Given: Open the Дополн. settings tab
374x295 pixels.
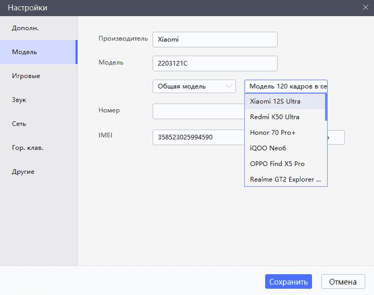Looking at the screenshot, I should pos(26,28).
